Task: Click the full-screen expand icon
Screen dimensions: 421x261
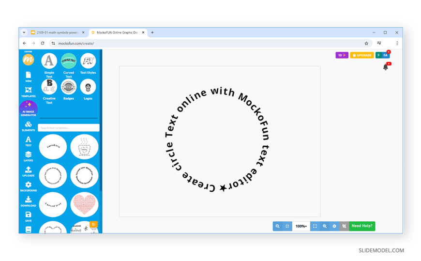Action: tap(315, 226)
